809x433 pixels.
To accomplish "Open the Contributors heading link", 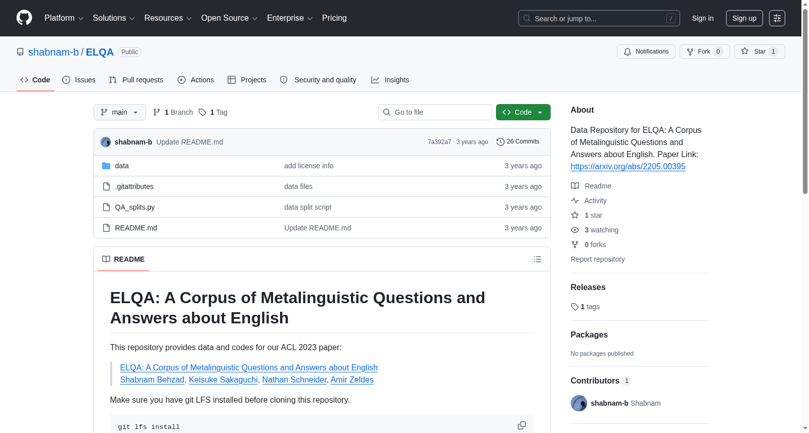I will [x=601, y=380].
